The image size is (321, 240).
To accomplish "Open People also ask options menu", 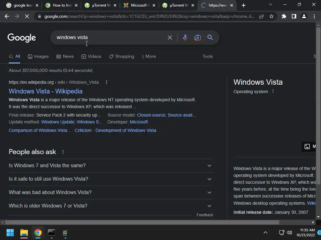I will click(x=63, y=152).
